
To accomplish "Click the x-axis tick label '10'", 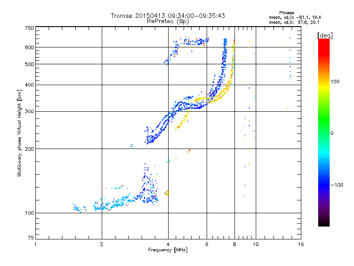I will coord(256,244).
